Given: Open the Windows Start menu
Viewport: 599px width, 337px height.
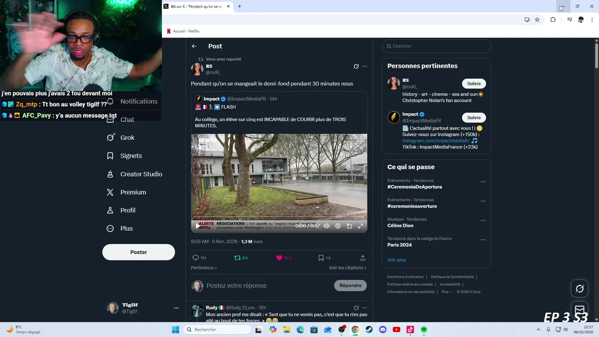Looking at the screenshot, I should 175,330.
